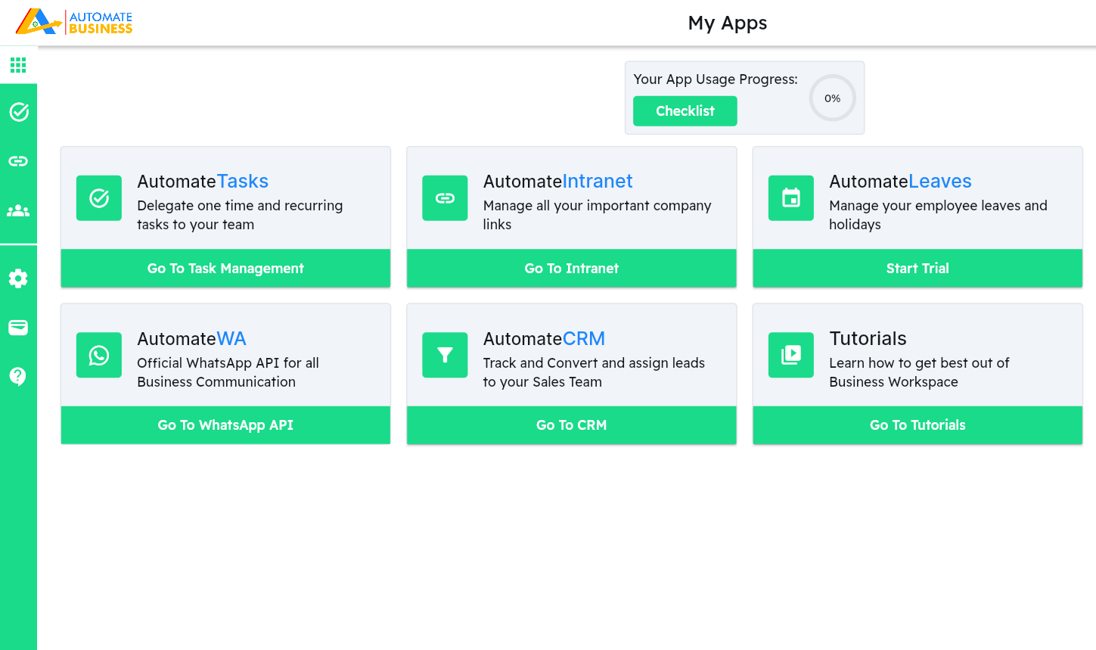Open billing card icon in sidebar

tap(18, 328)
